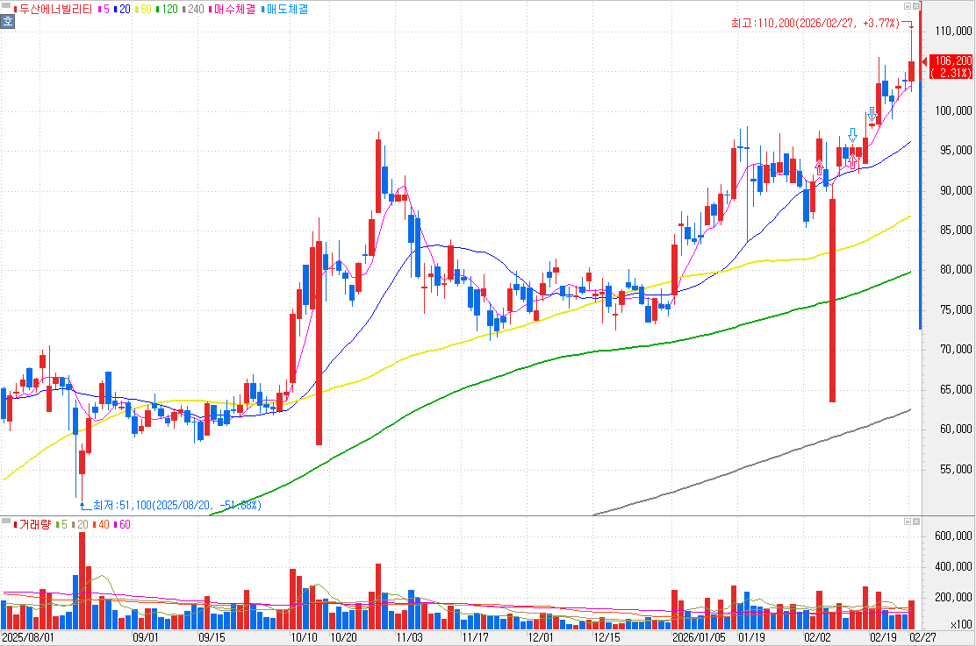Select the 5-day moving average legend
This screenshot has height=646, width=976.
coord(104,9)
